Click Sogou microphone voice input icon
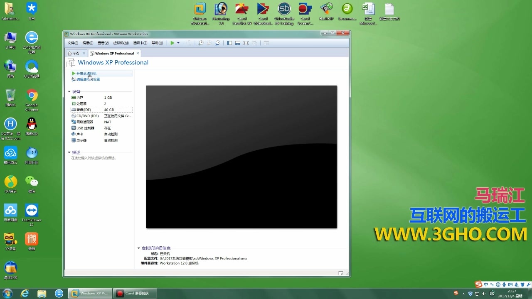The height and width of the screenshot is (299, 532). [x=504, y=284]
